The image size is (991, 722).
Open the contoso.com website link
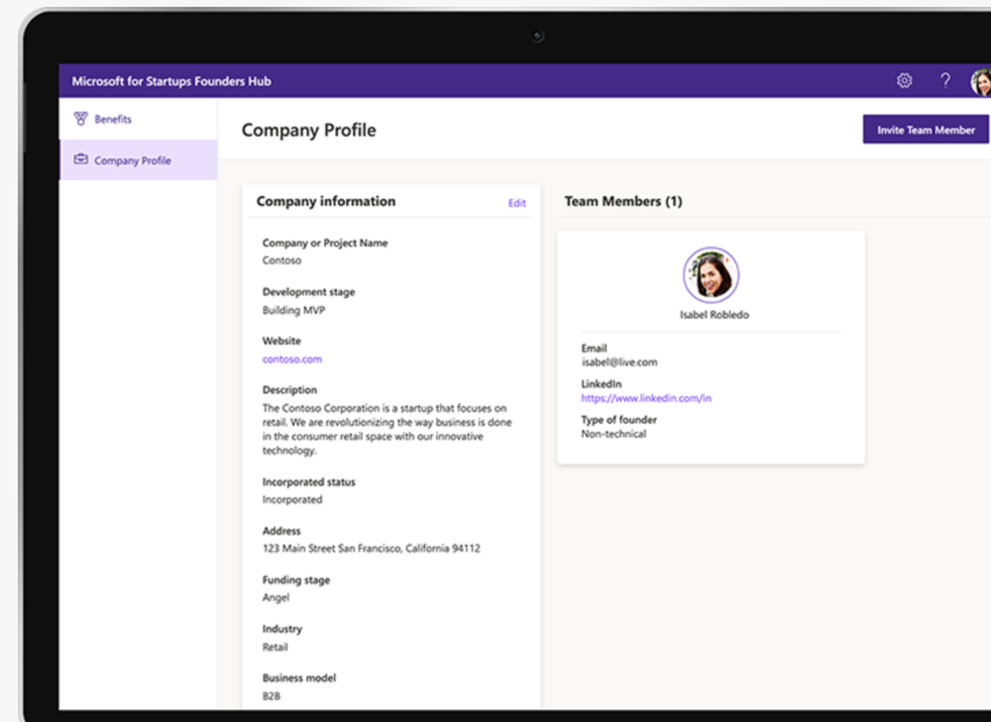click(x=291, y=359)
